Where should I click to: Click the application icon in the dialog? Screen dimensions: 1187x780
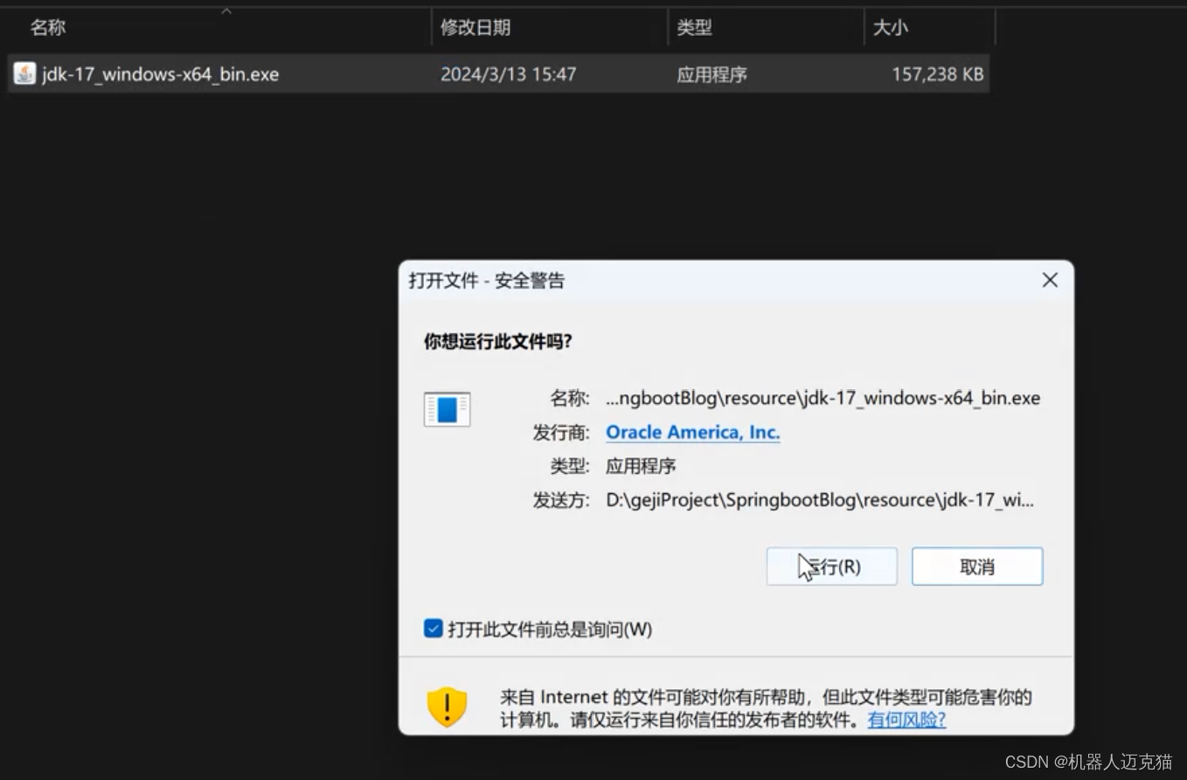447,409
